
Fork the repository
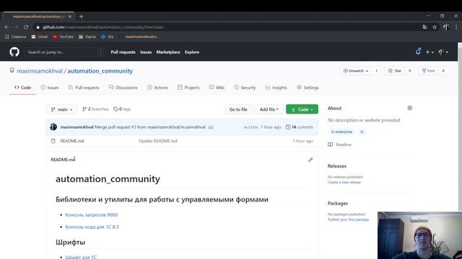[x=428, y=71]
